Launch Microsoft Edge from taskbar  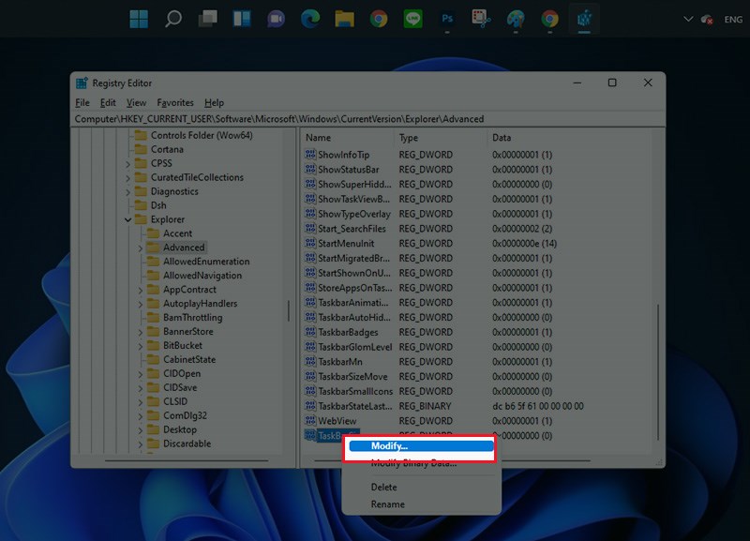[310, 19]
